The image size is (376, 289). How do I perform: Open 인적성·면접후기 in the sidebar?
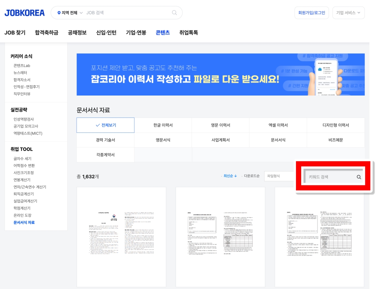tap(26, 87)
